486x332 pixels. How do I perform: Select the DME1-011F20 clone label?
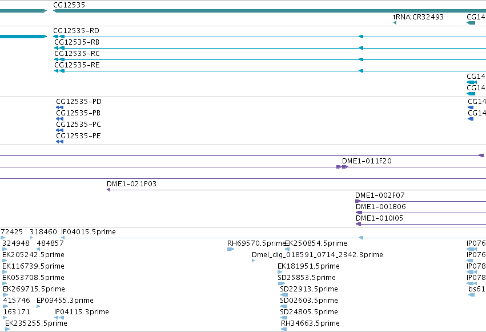pos(367,161)
